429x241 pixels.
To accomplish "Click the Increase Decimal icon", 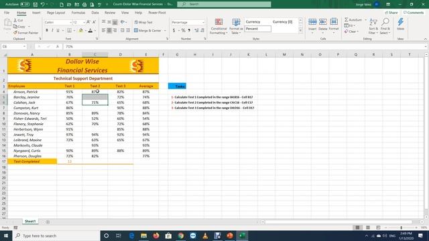I will coord(196,30).
